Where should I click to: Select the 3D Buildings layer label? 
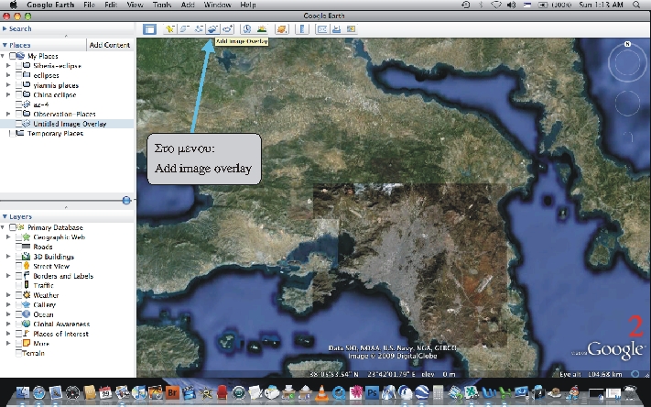[x=53, y=257]
